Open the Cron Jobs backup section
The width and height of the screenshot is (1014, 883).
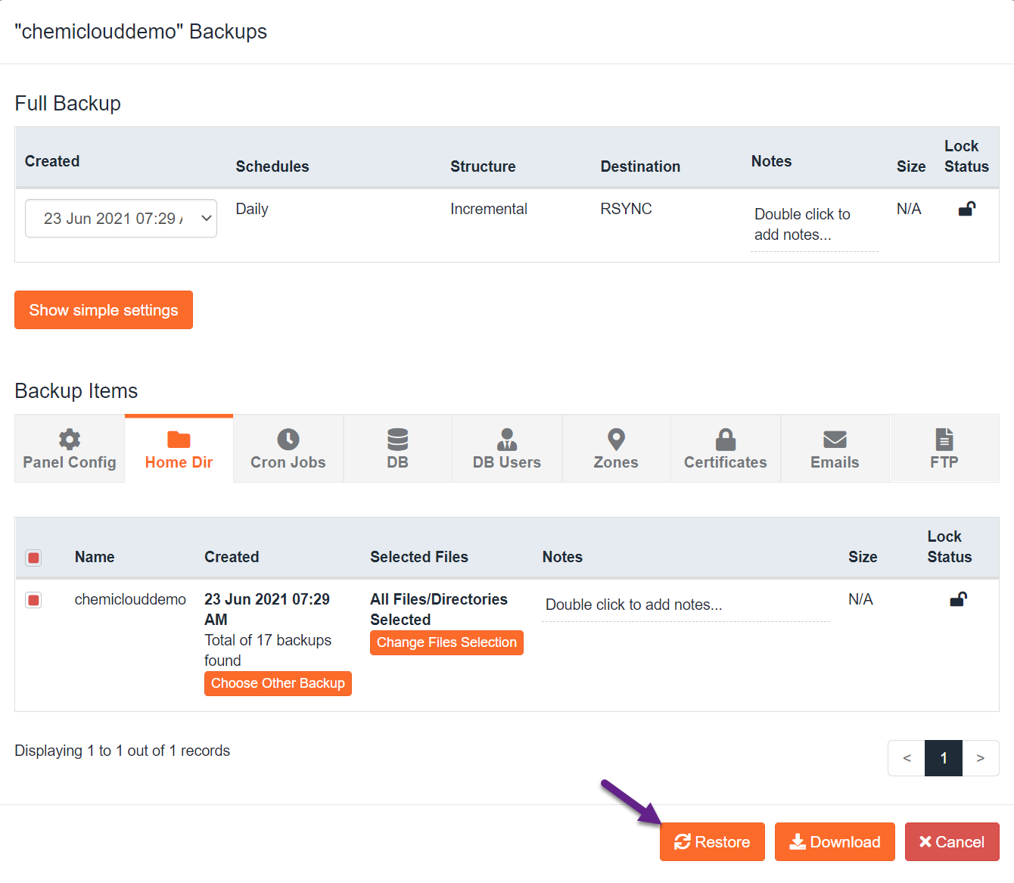(288, 448)
